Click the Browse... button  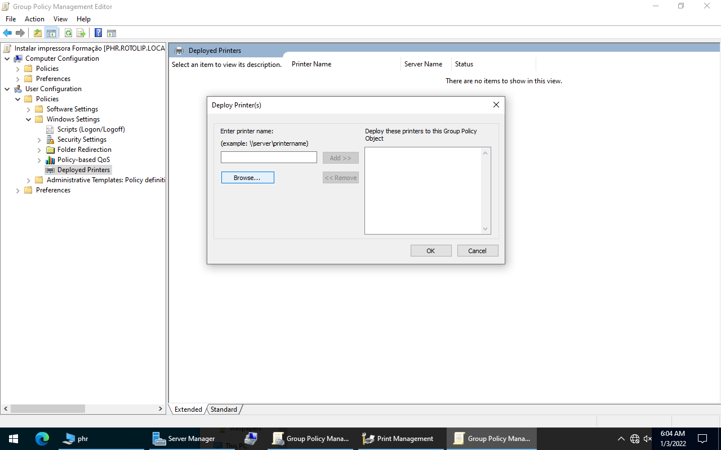coord(247,178)
